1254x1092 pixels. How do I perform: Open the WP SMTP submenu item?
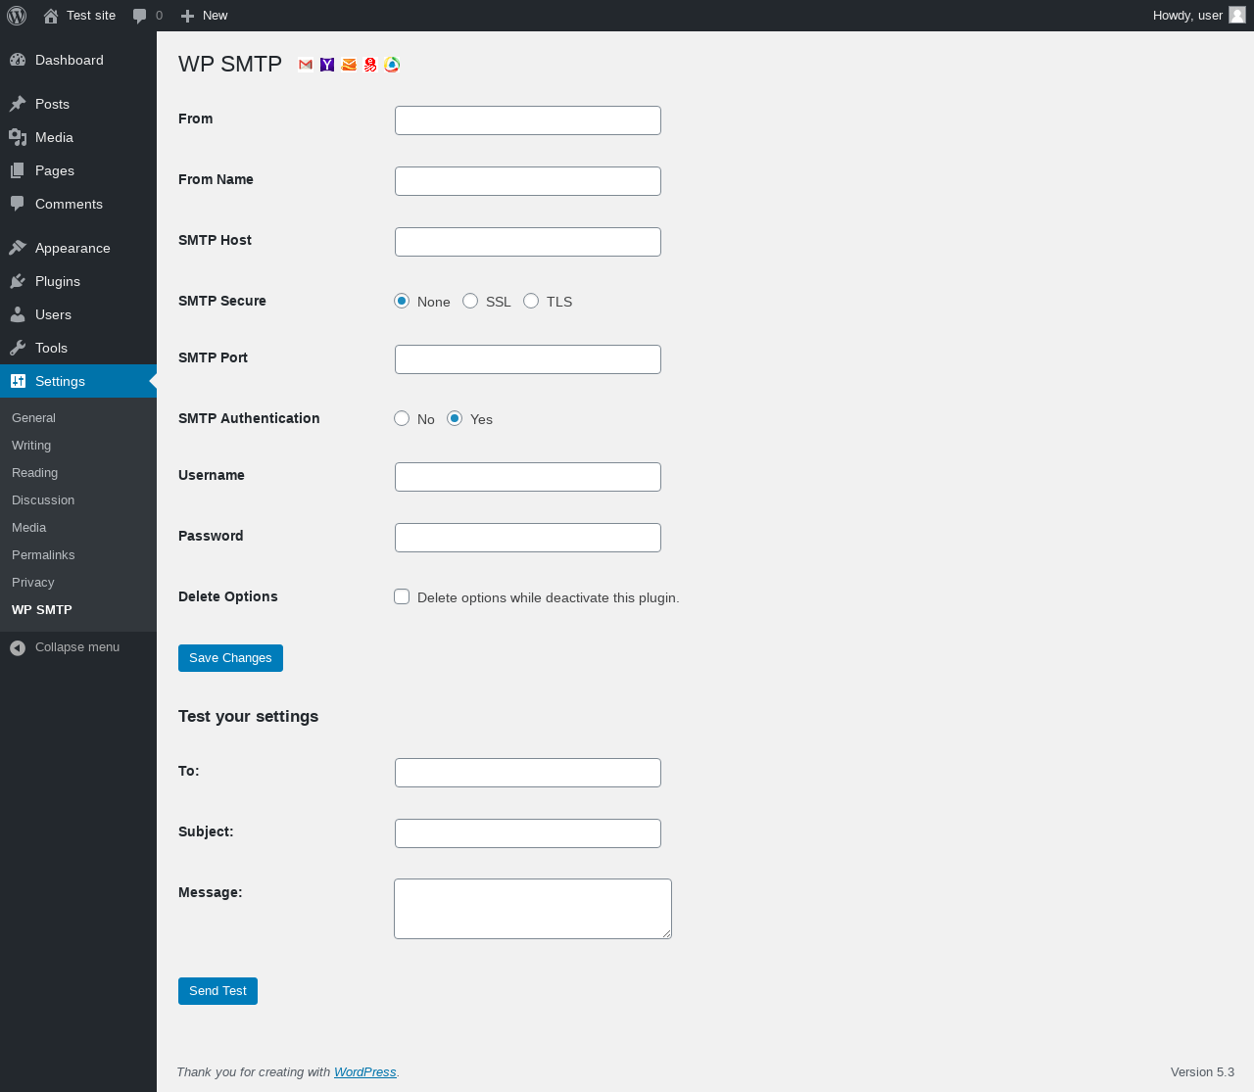[42, 609]
